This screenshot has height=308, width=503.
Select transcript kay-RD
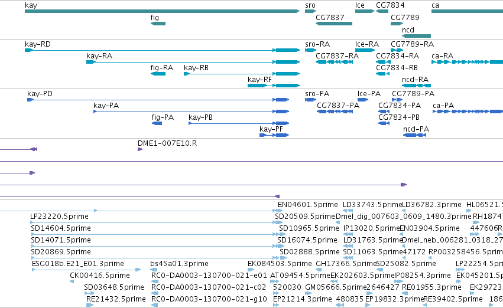(163, 50)
